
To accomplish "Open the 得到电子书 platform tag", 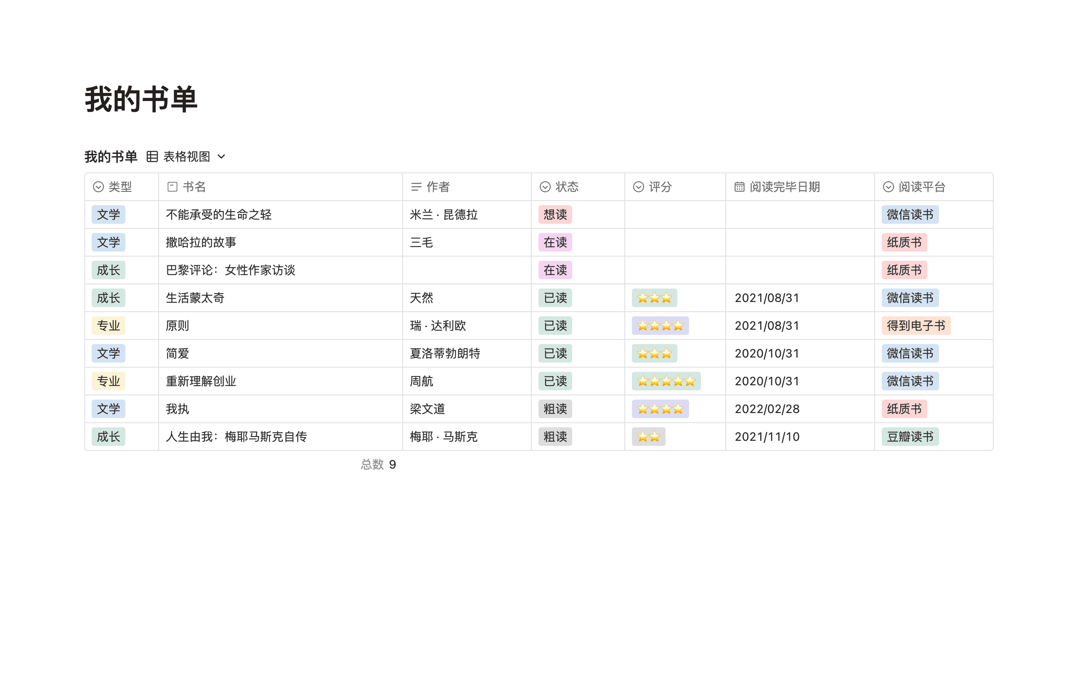I will pos(915,326).
